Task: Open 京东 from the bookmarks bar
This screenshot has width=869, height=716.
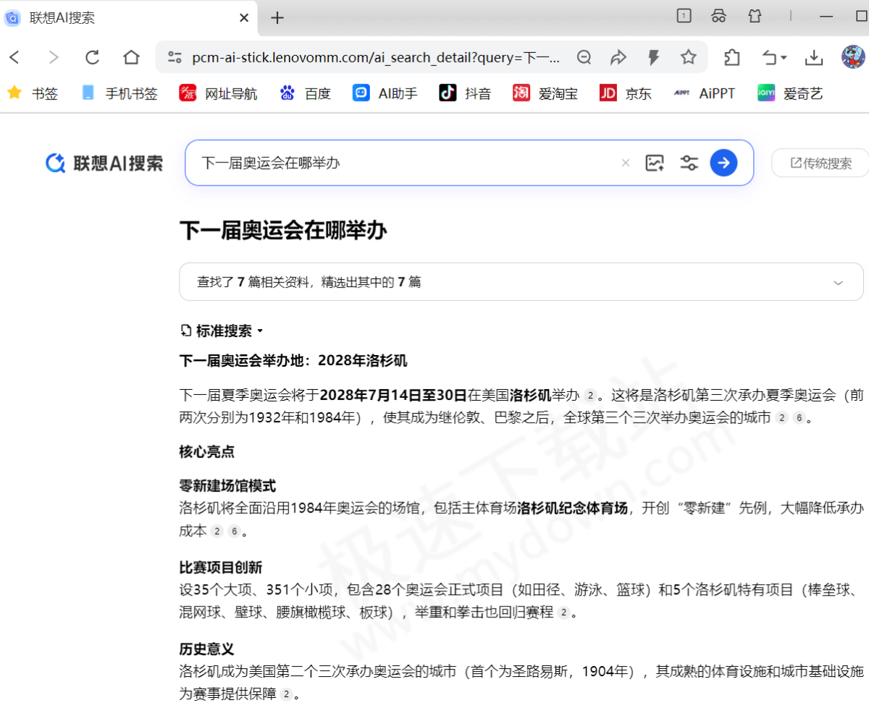Action: point(626,93)
